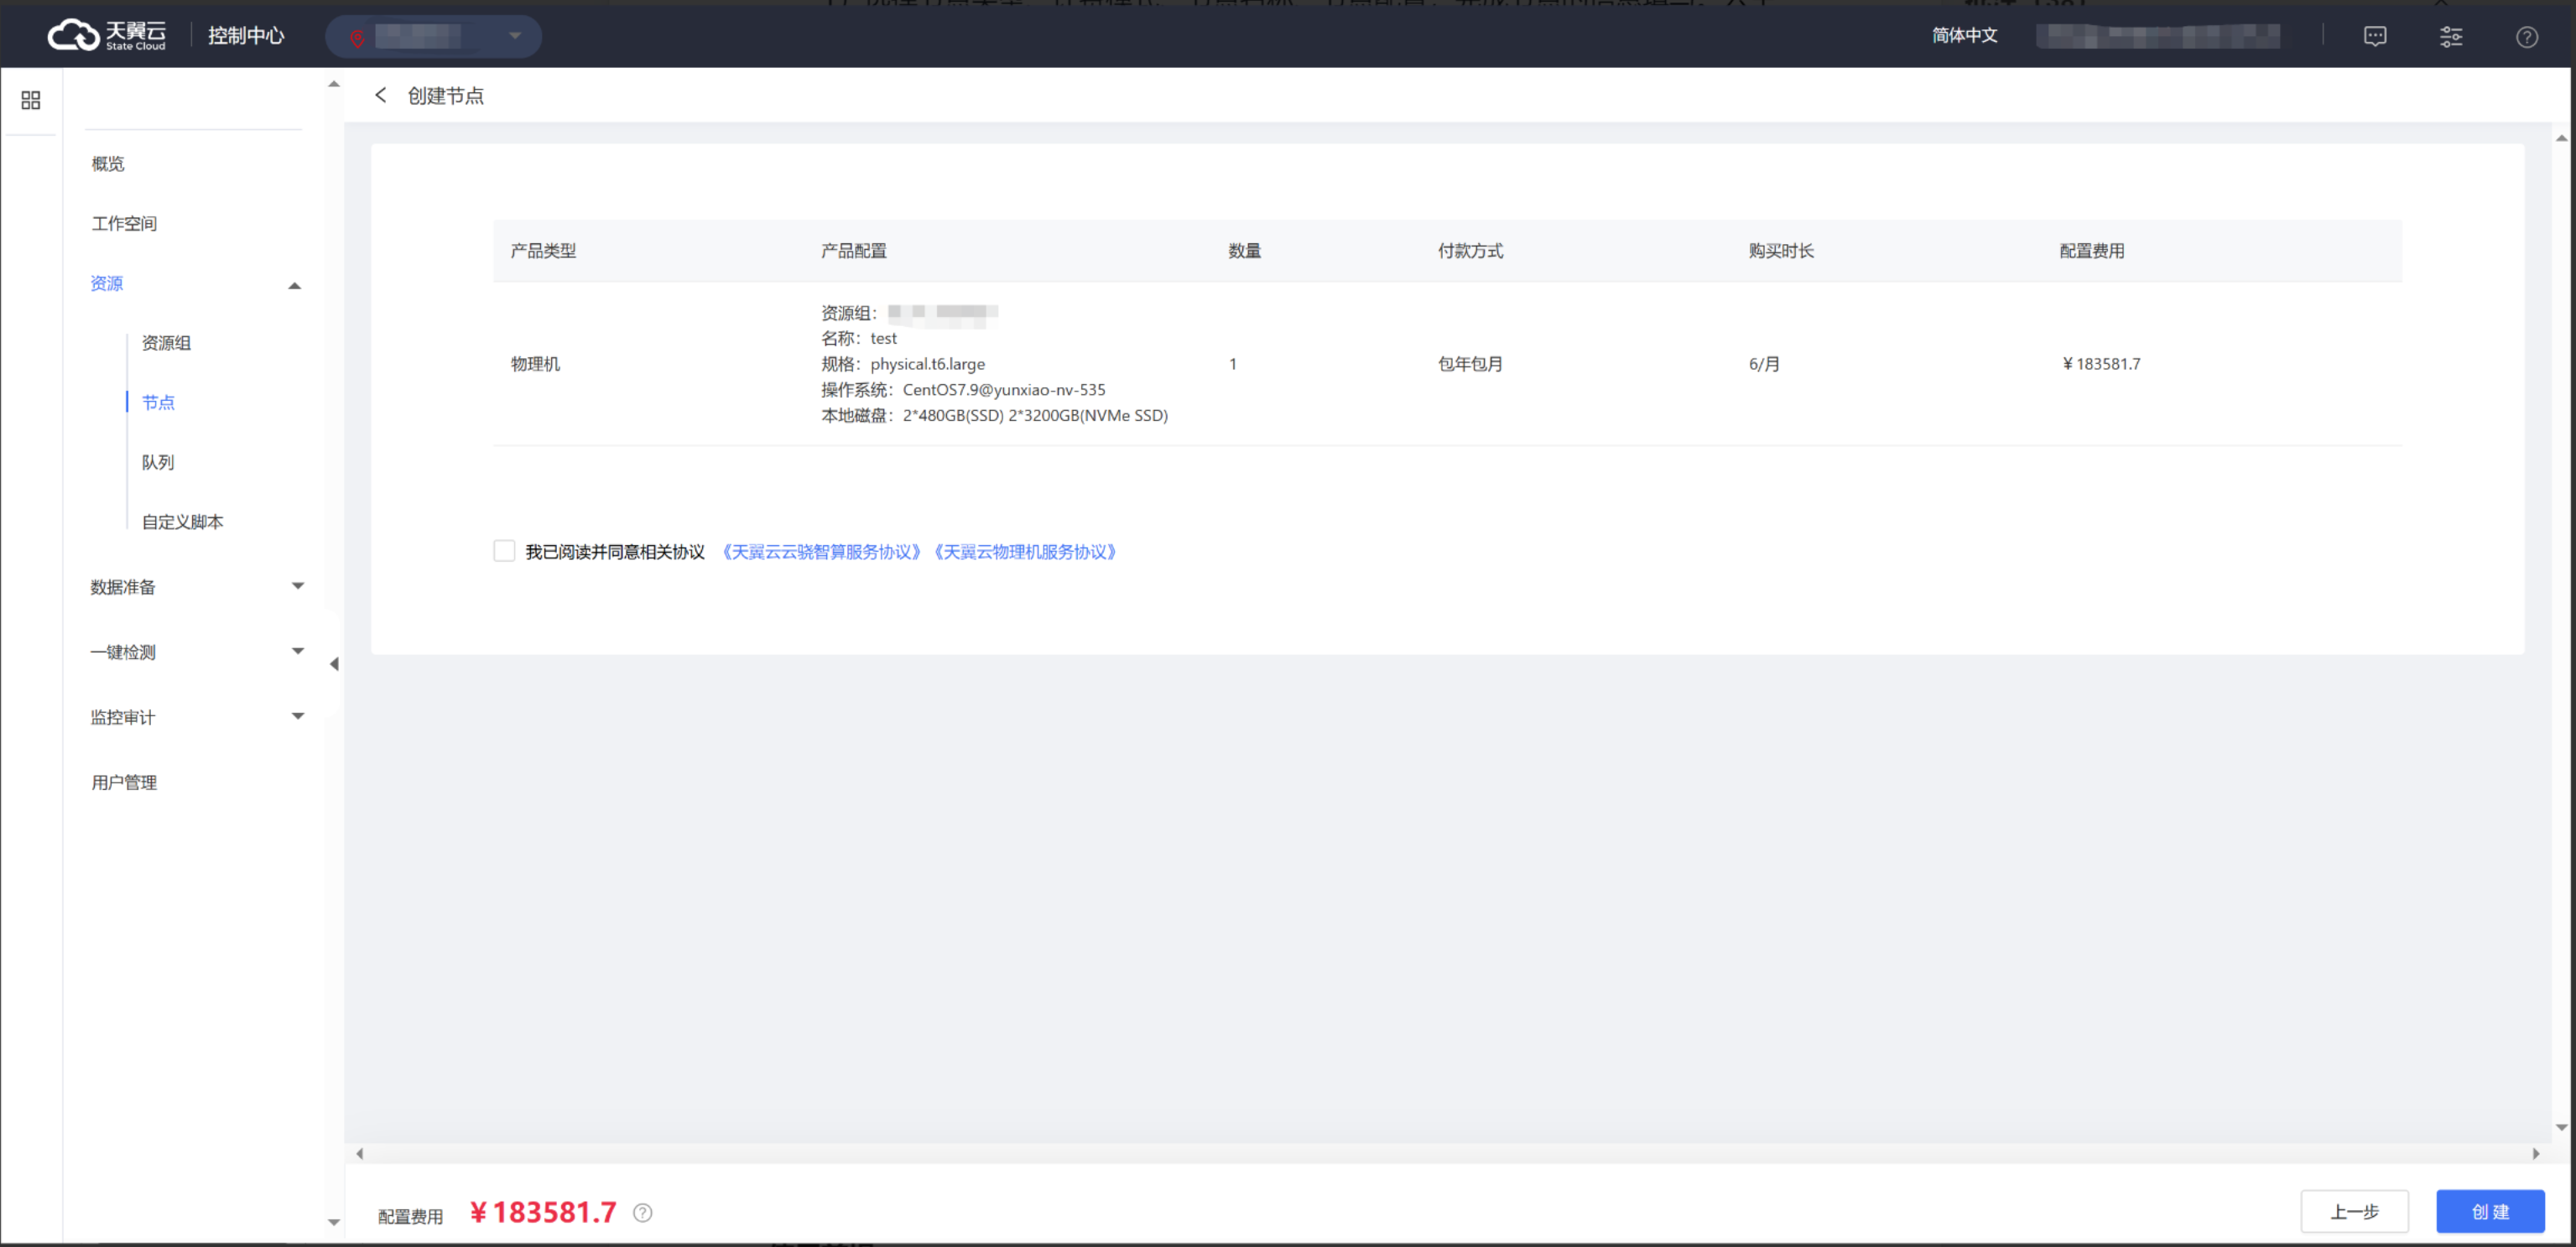Image resolution: width=2576 pixels, height=1247 pixels.
Task: Click the 本地磁盘 disk configuration line
Action: [994, 416]
